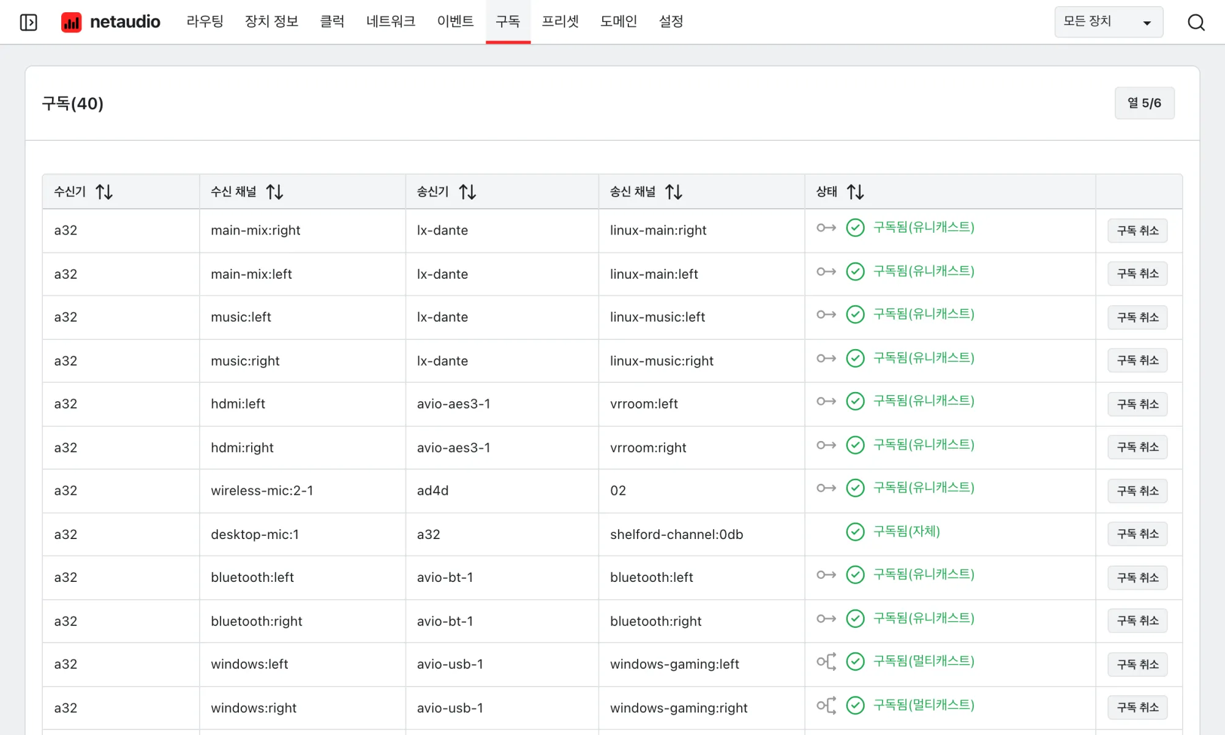The width and height of the screenshot is (1225, 735).
Task: Switch to 장치 정보 tab
Action: coord(271,22)
